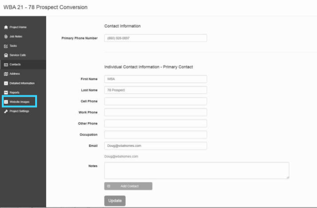Click the Primary Phone Number field
This screenshot has width=317, height=208.
point(155,38)
